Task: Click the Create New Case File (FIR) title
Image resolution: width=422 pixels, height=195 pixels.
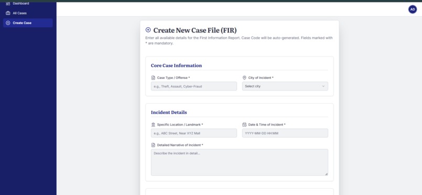Action: [195, 30]
